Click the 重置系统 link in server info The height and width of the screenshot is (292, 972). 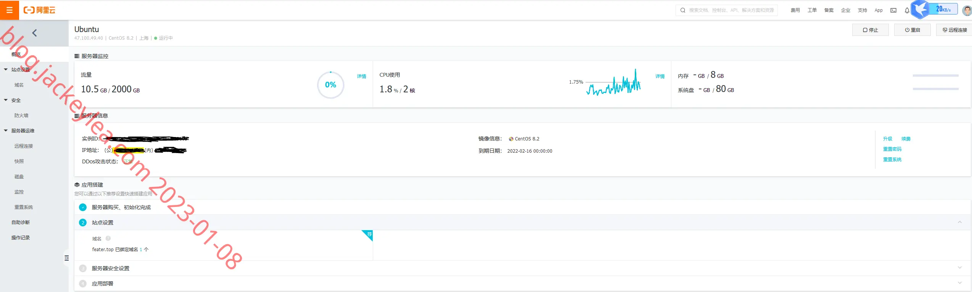point(892,160)
